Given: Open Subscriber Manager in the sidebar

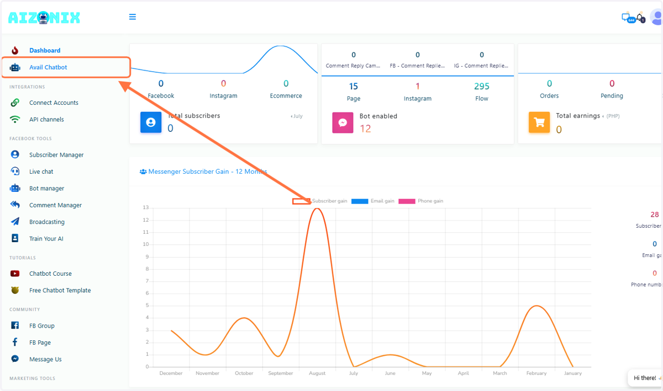Looking at the screenshot, I should point(56,155).
